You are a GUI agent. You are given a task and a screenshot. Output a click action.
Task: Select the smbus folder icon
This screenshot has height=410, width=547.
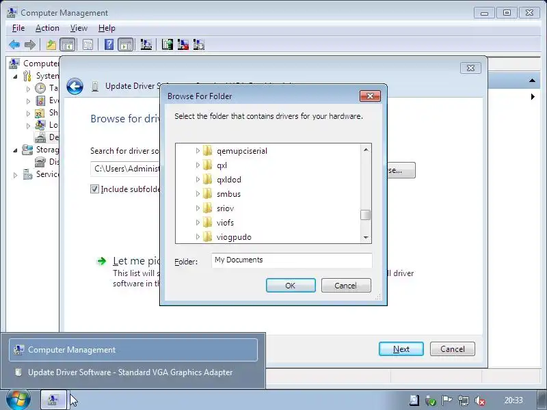[208, 193]
